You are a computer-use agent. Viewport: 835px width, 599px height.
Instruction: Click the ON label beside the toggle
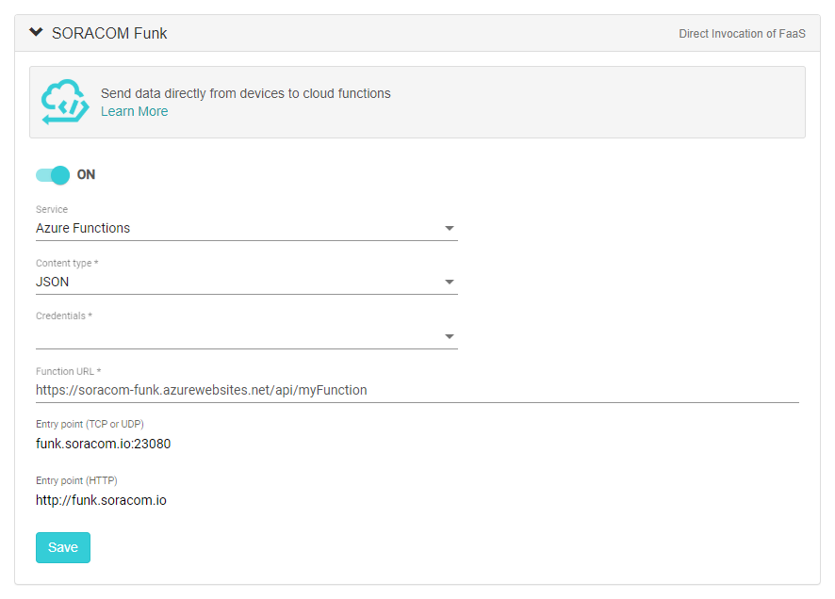pos(85,175)
